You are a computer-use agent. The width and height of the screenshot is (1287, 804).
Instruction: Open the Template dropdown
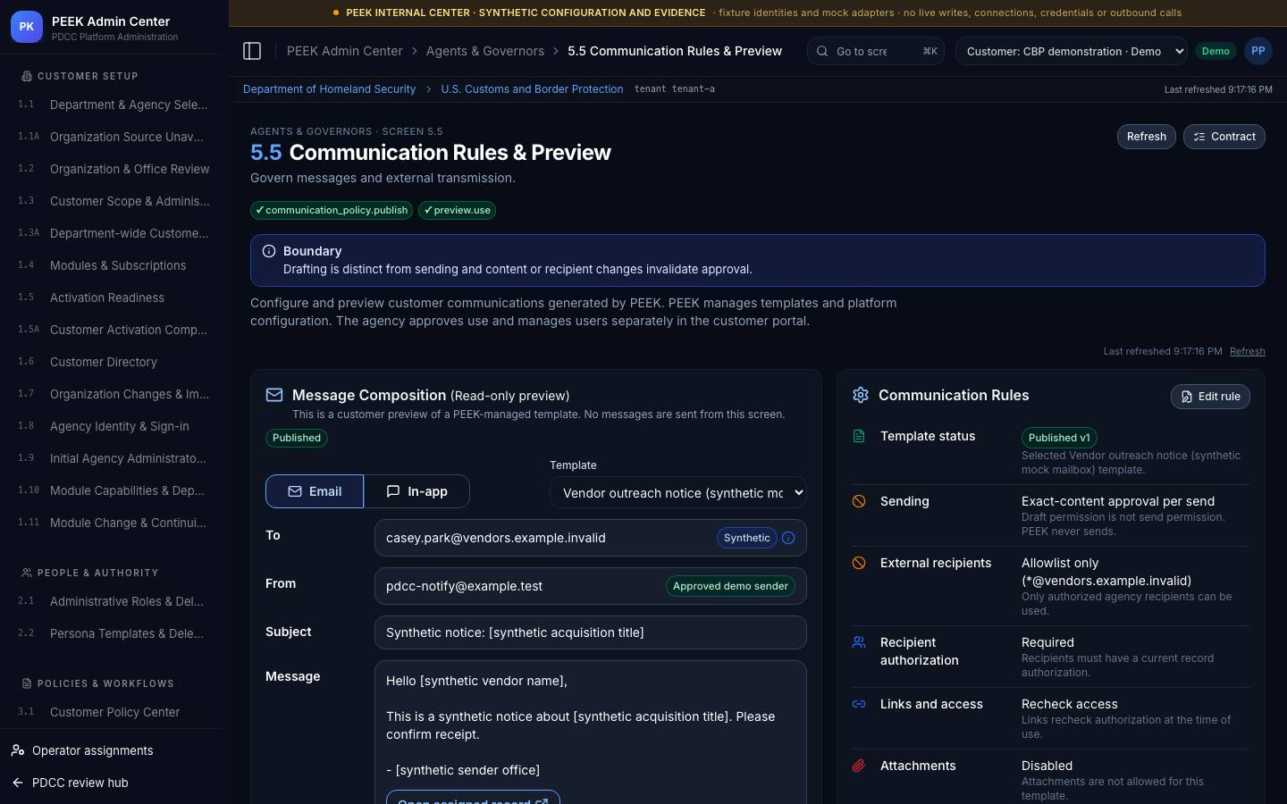click(x=678, y=492)
